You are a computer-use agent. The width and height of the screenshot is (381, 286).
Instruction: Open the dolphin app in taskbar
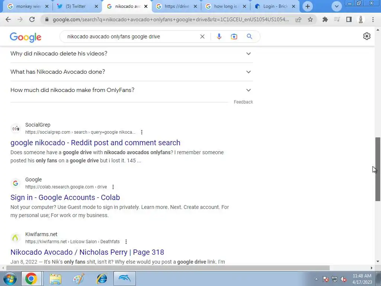click(x=125, y=279)
